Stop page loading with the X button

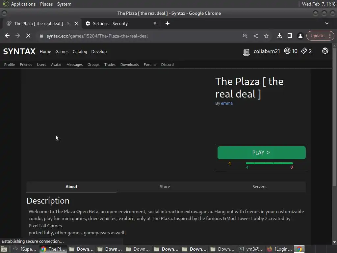click(28, 36)
